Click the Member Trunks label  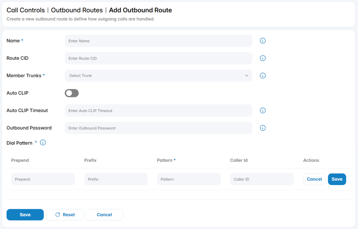(x=24, y=75)
